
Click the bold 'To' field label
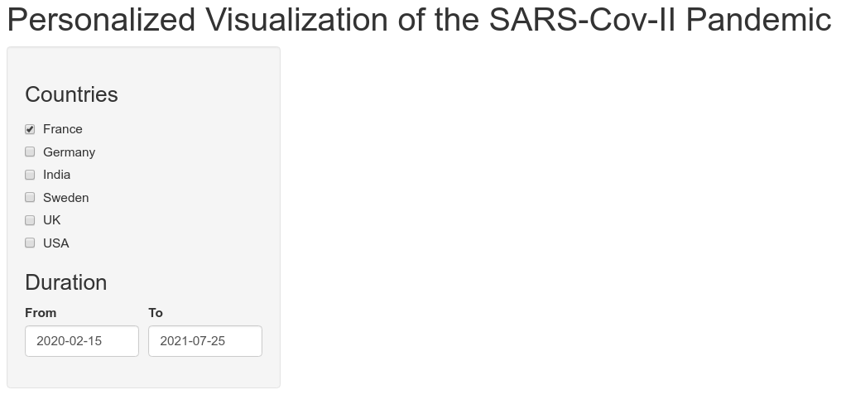point(156,313)
